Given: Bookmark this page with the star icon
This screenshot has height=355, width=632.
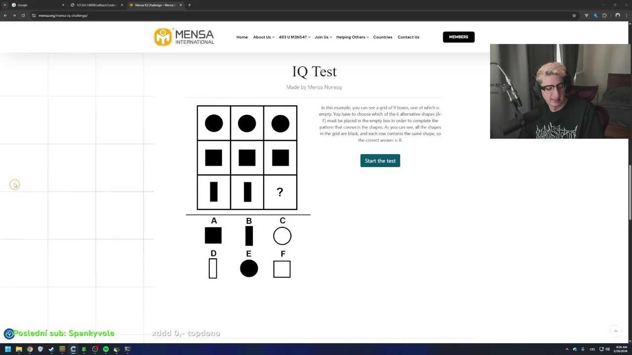Looking at the screenshot, I should 574,15.
